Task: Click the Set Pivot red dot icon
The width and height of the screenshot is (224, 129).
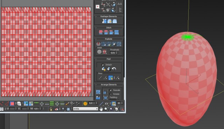Action: point(98,7)
